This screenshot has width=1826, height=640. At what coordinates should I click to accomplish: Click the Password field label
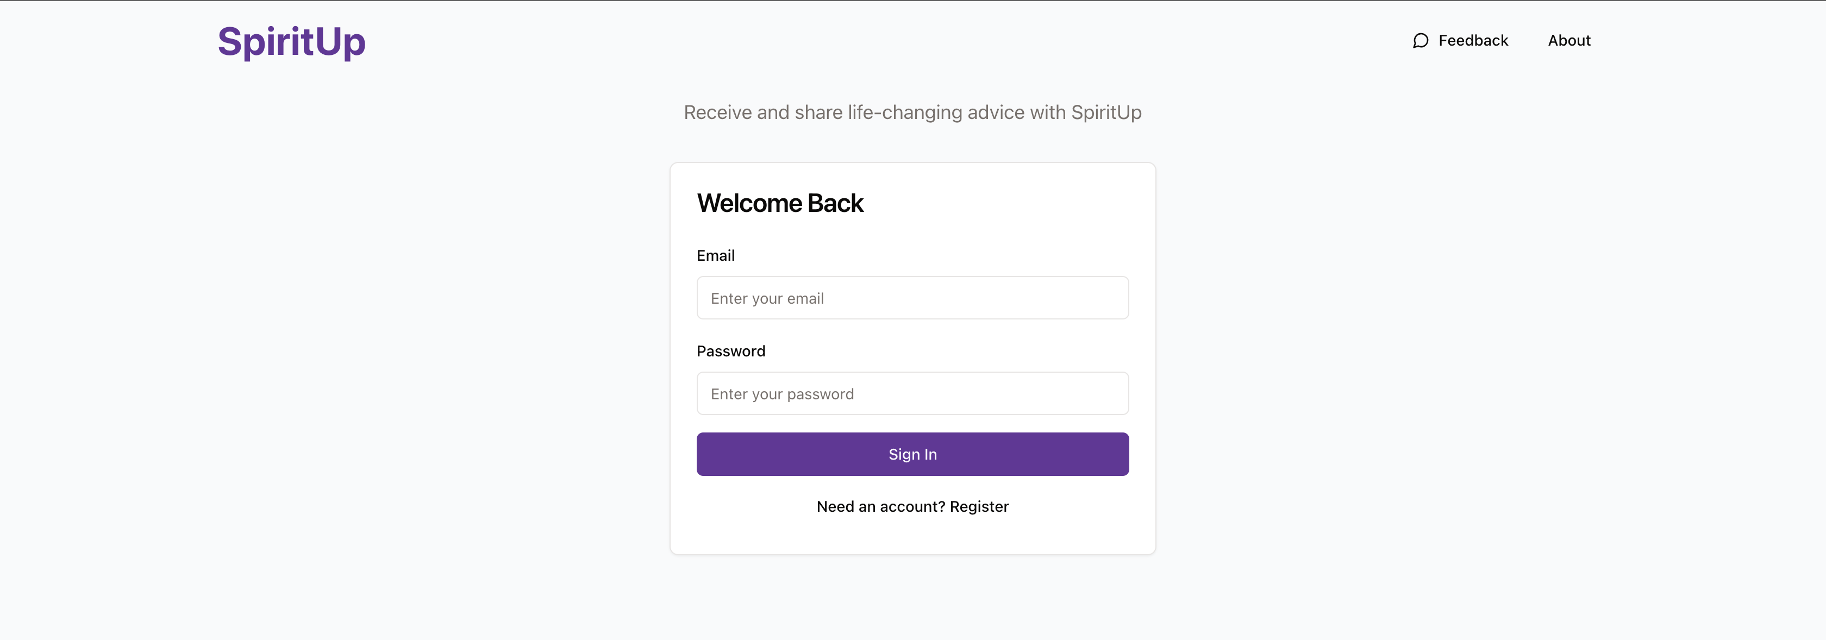click(730, 352)
